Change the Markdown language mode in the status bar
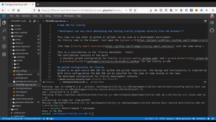The image size is (216, 122). point(201,119)
